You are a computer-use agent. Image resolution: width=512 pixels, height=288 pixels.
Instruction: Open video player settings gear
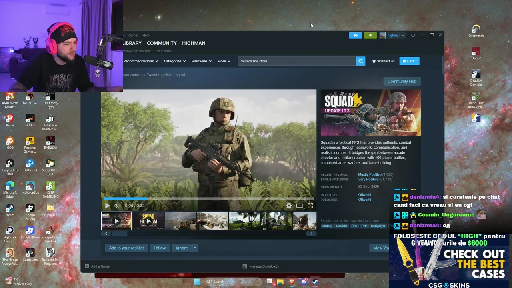point(289,206)
